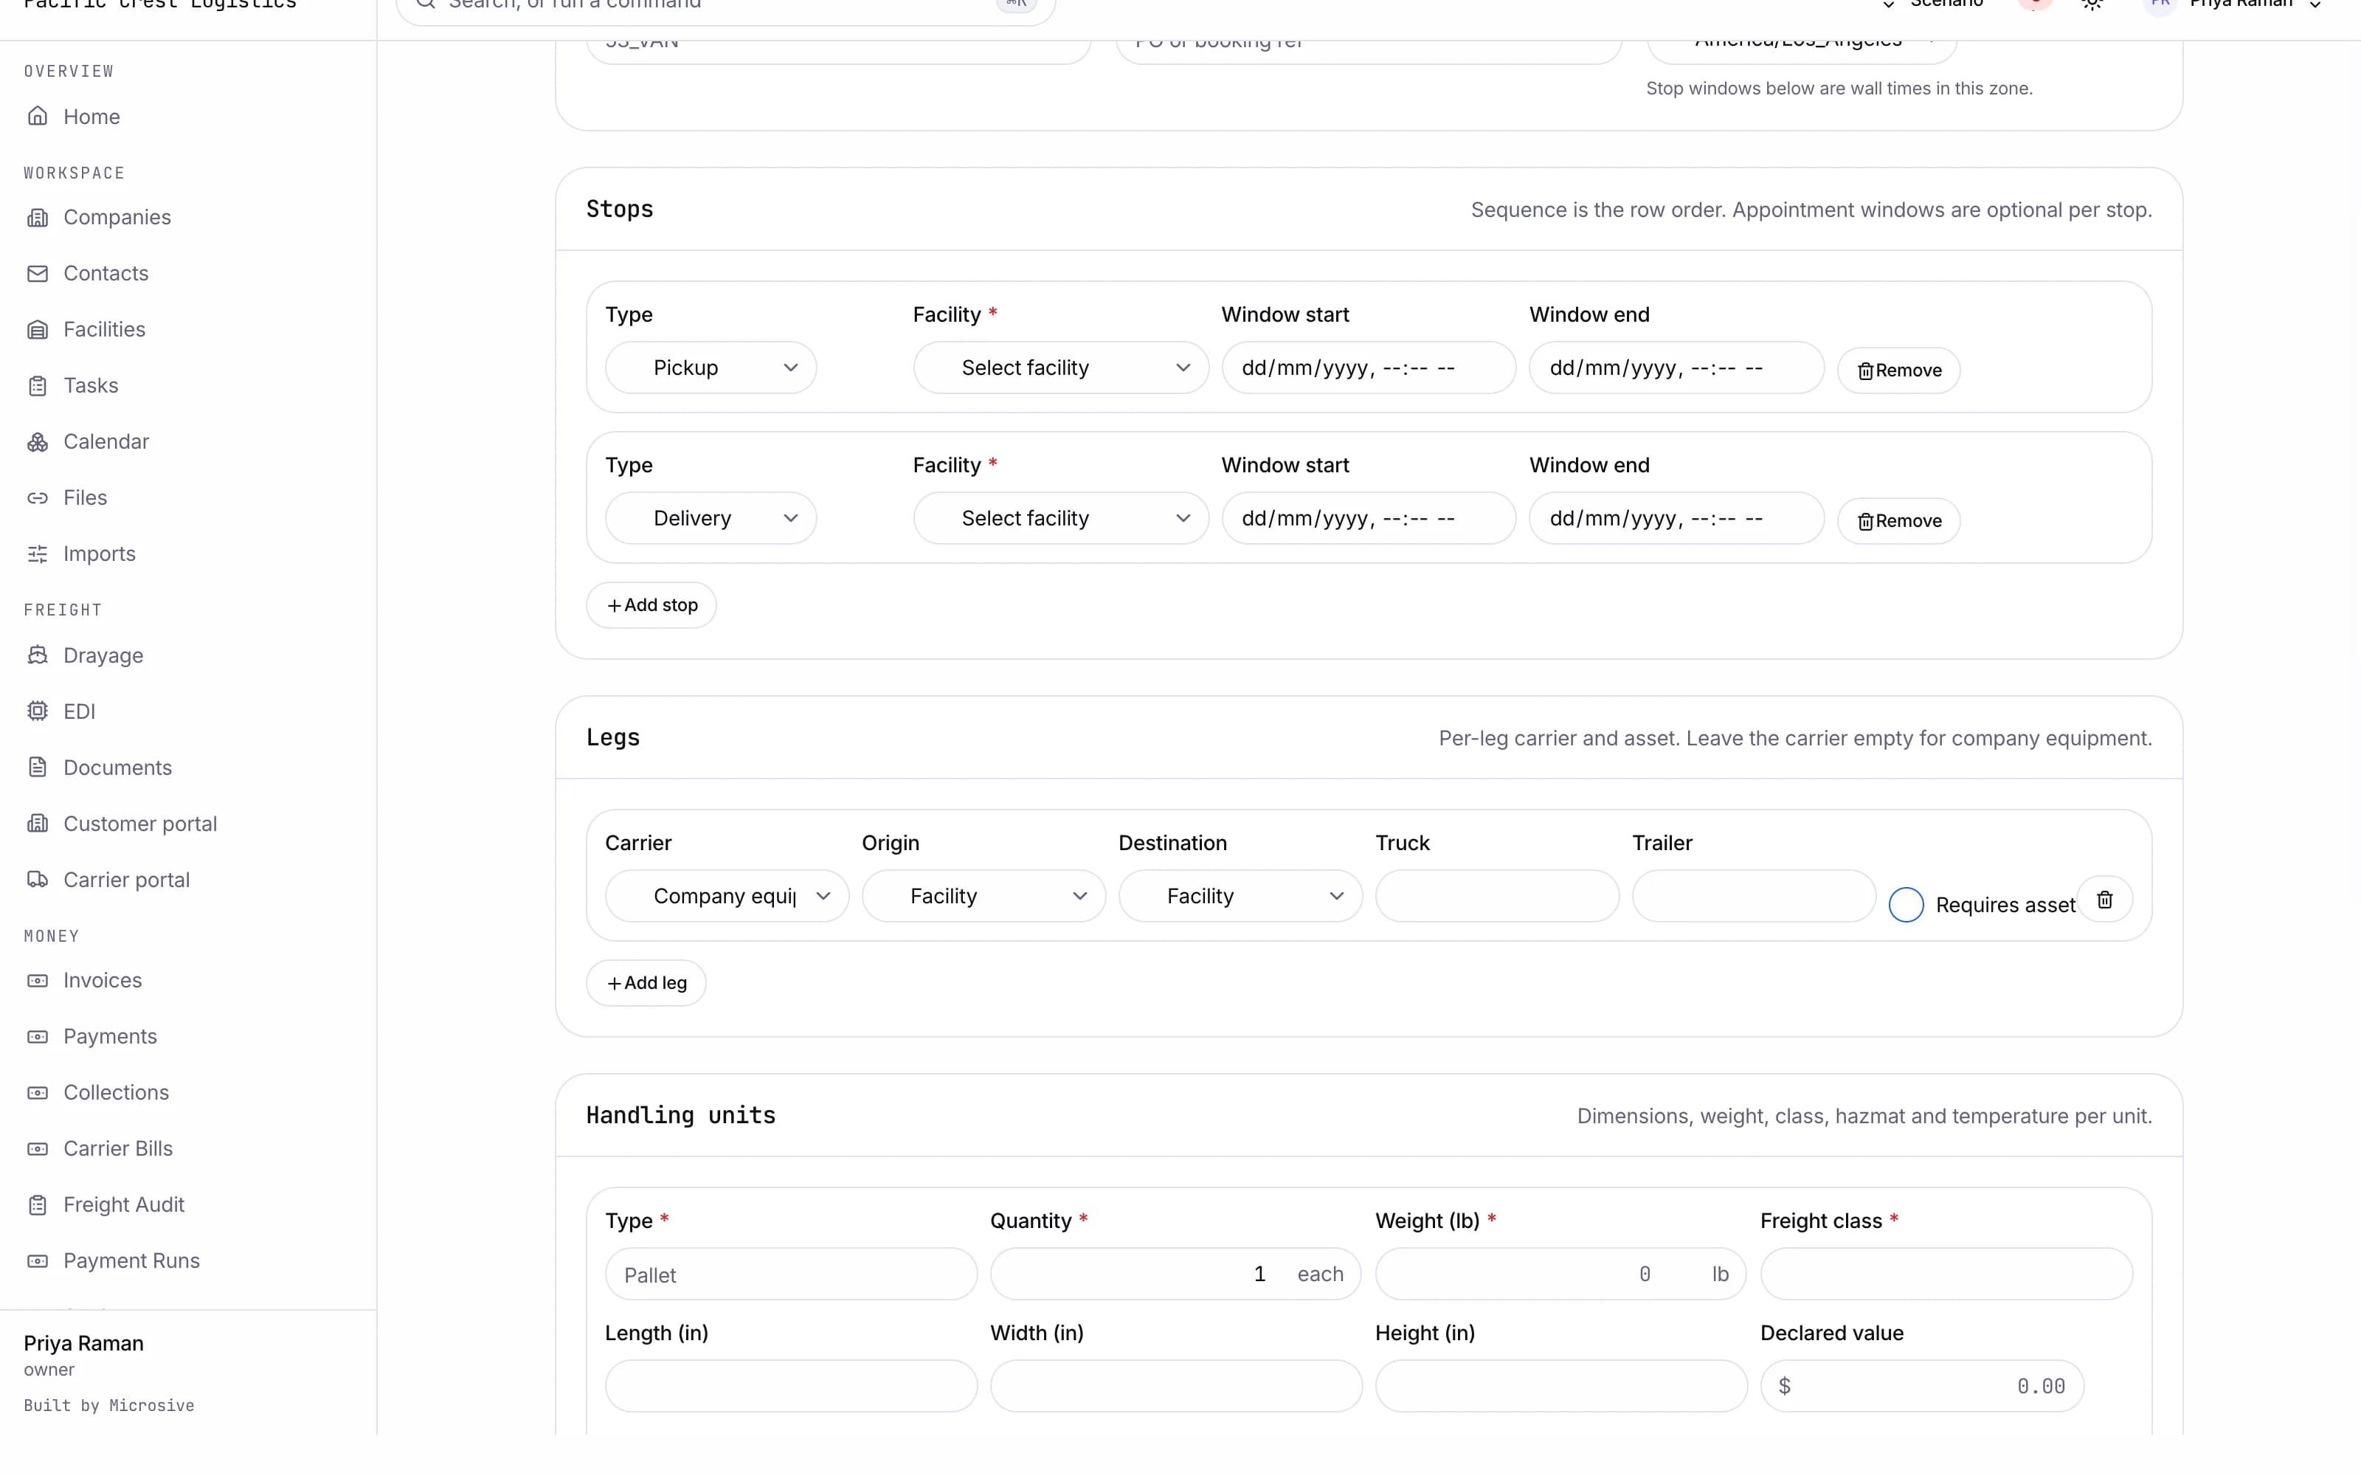Click the Facilities icon in sidebar
This screenshot has height=1476, width=2361.
coord(37,329)
